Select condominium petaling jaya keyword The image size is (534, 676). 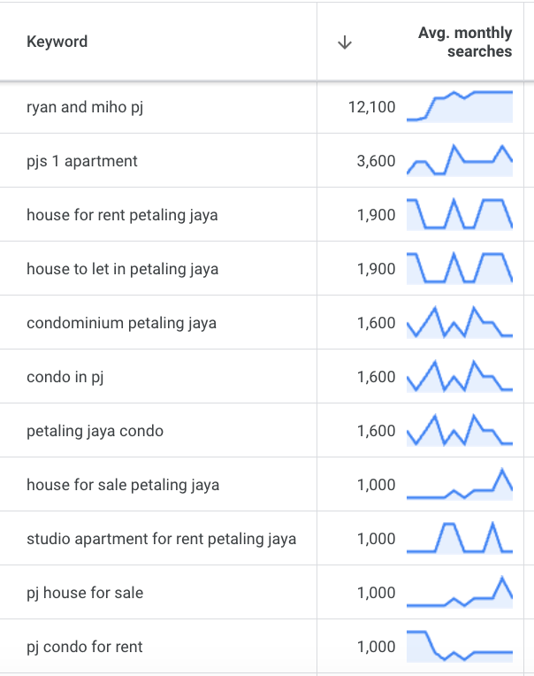(x=121, y=323)
